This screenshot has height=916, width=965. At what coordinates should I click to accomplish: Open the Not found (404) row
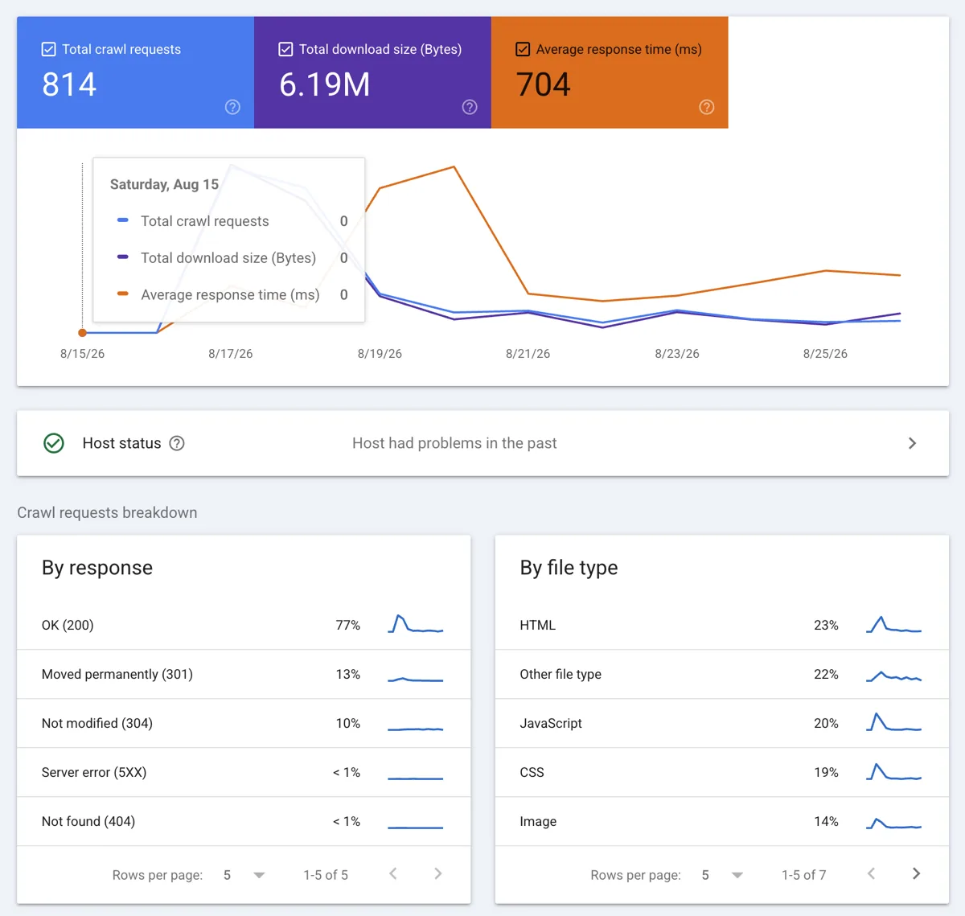244,821
